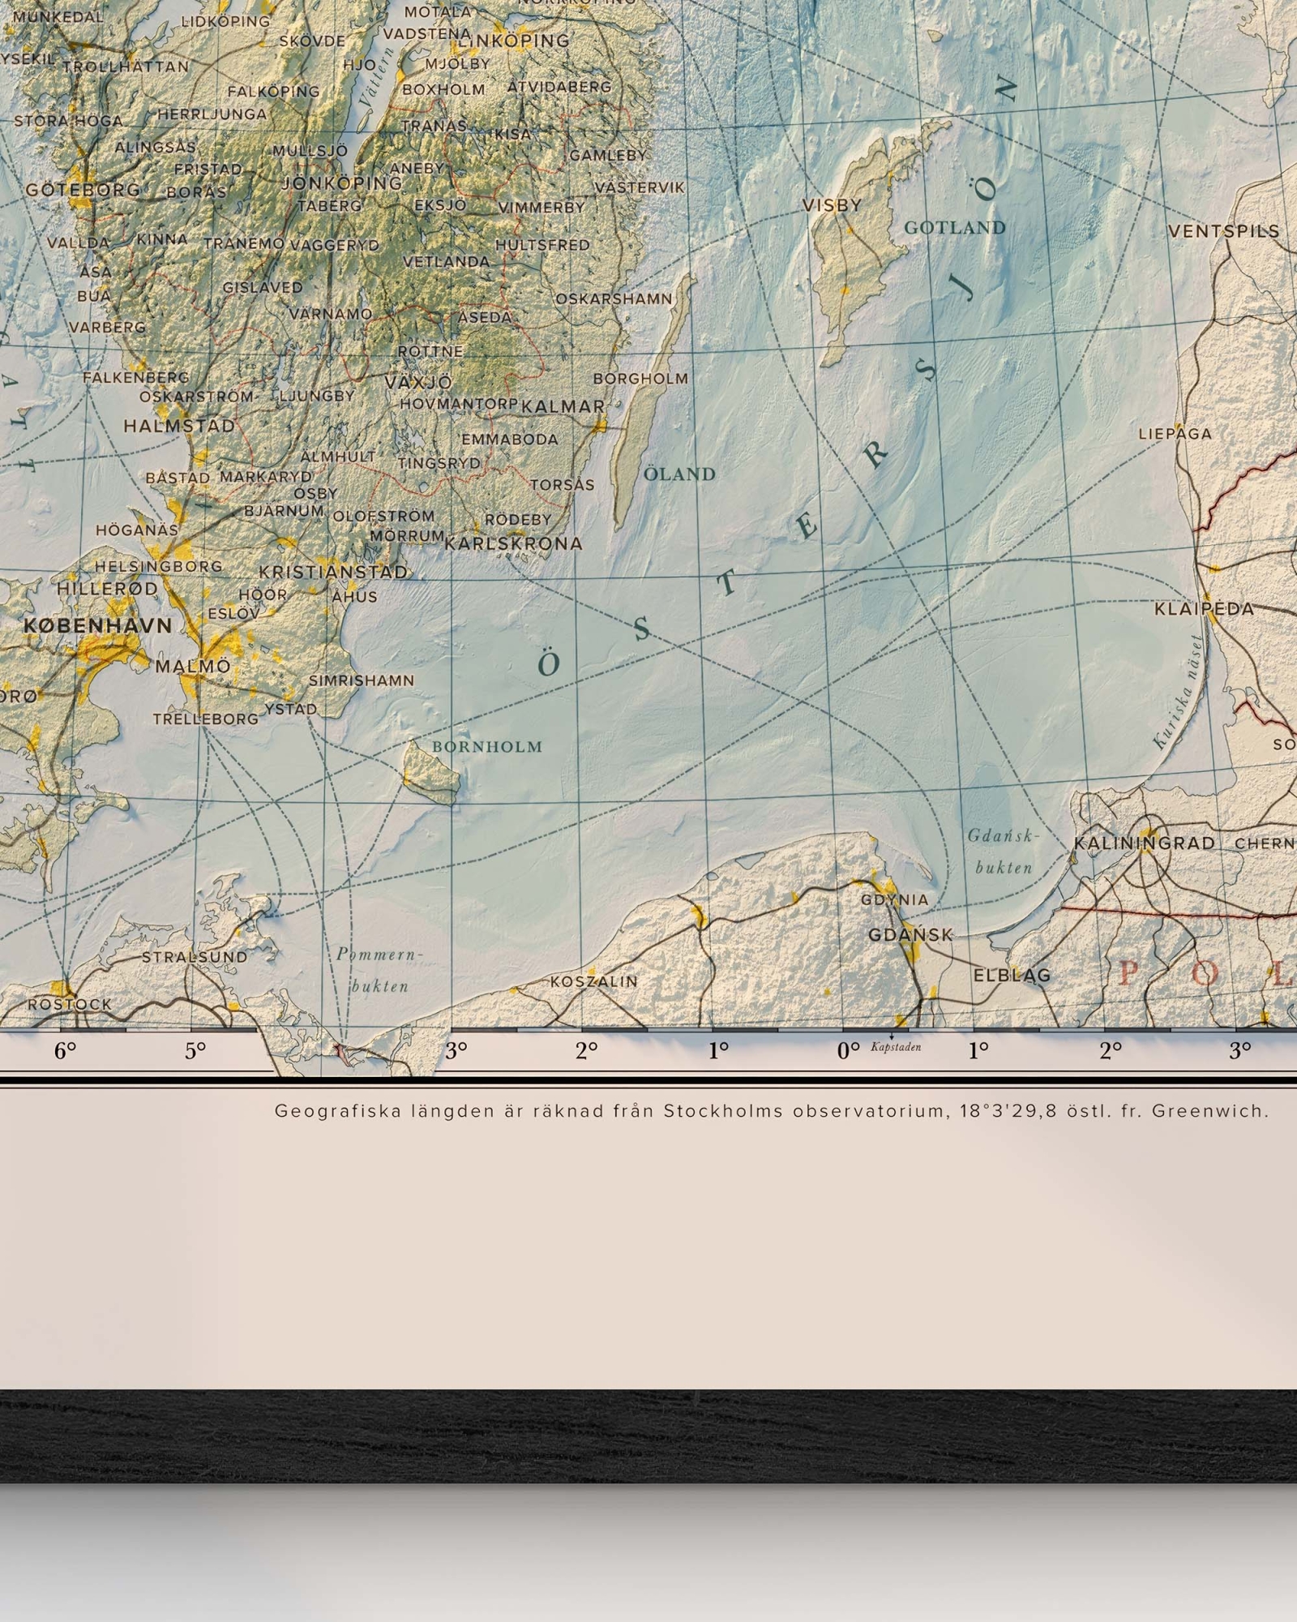1297x1622 pixels.
Task: Click the KRISTIANSTAD label
Action: 333,572
